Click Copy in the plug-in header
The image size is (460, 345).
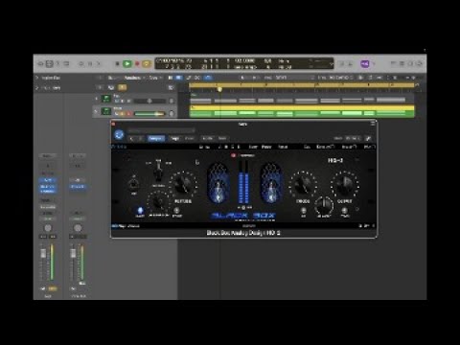tap(174, 138)
